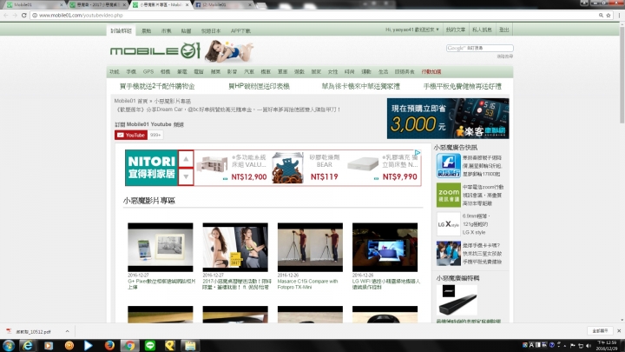Click the NT$12,900 bed product in ad
The width and height of the screenshot is (625, 352).
click(x=231, y=168)
